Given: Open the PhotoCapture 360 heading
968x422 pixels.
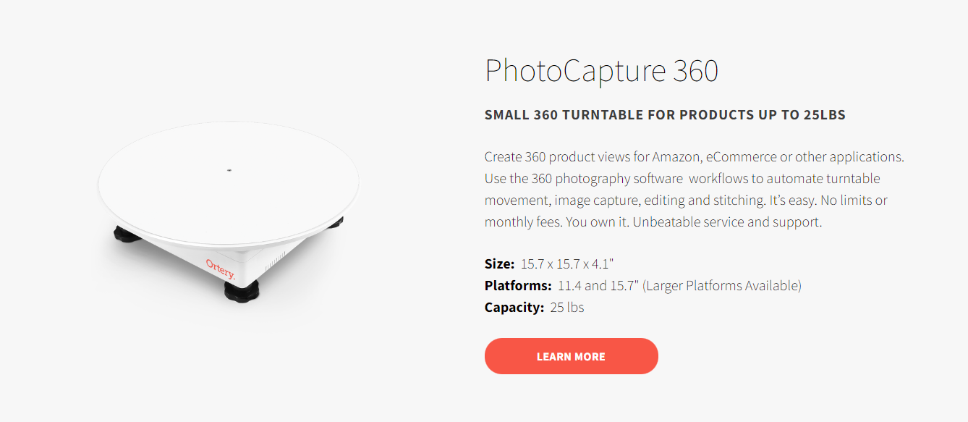Looking at the screenshot, I should (x=601, y=71).
